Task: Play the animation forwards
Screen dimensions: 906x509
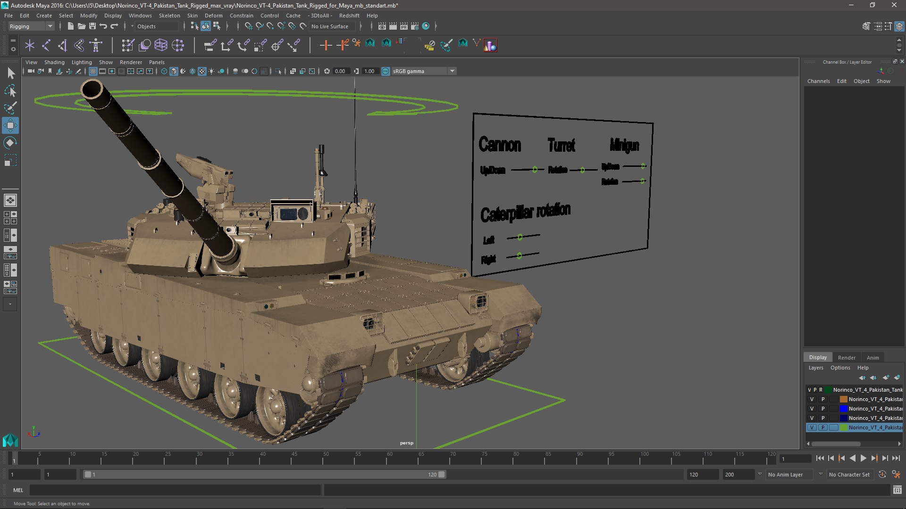Action: click(863, 458)
